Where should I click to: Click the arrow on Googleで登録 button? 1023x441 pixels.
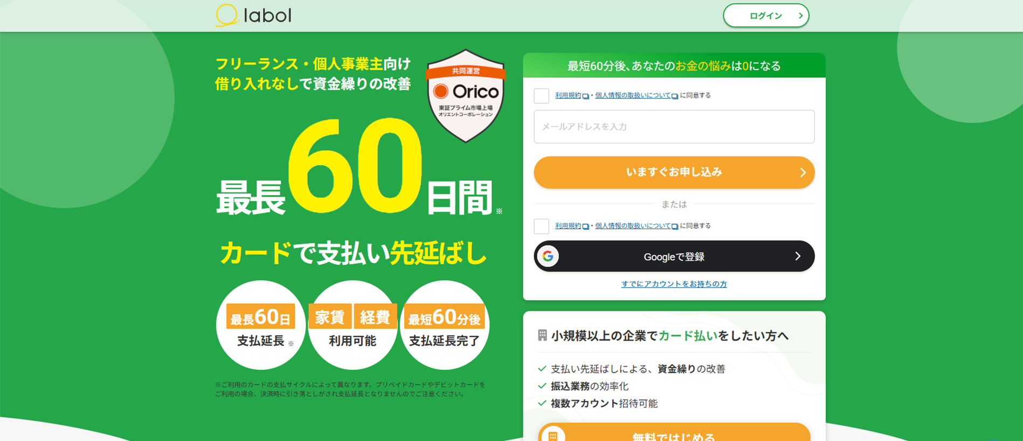(798, 257)
